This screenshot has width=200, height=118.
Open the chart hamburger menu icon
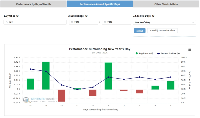click(x=190, y=50)
